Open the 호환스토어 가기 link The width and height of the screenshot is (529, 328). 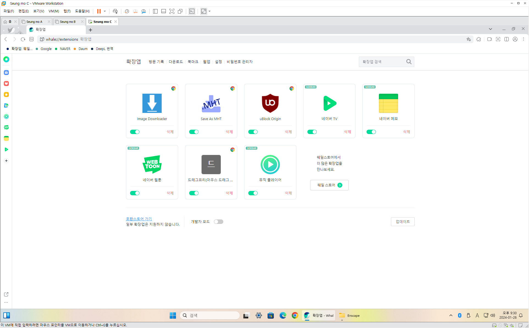point(139,219)
